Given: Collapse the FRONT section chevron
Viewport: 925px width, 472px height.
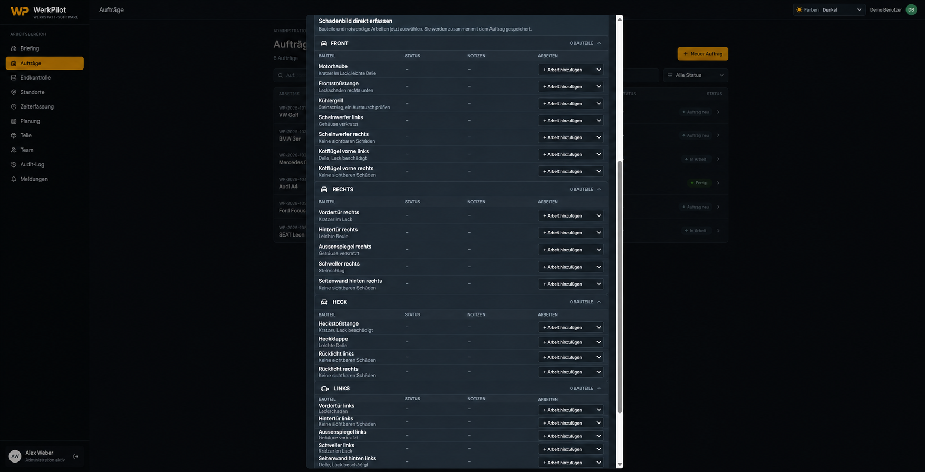Looking at the screenshot, I should tap(599, 43).
